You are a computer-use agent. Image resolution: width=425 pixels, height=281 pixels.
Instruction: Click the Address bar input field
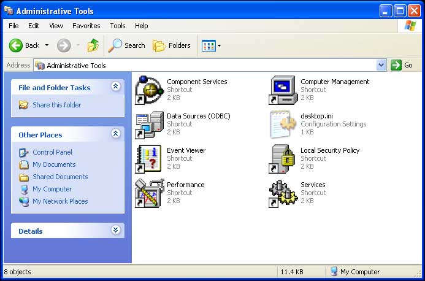pos(210,65)
